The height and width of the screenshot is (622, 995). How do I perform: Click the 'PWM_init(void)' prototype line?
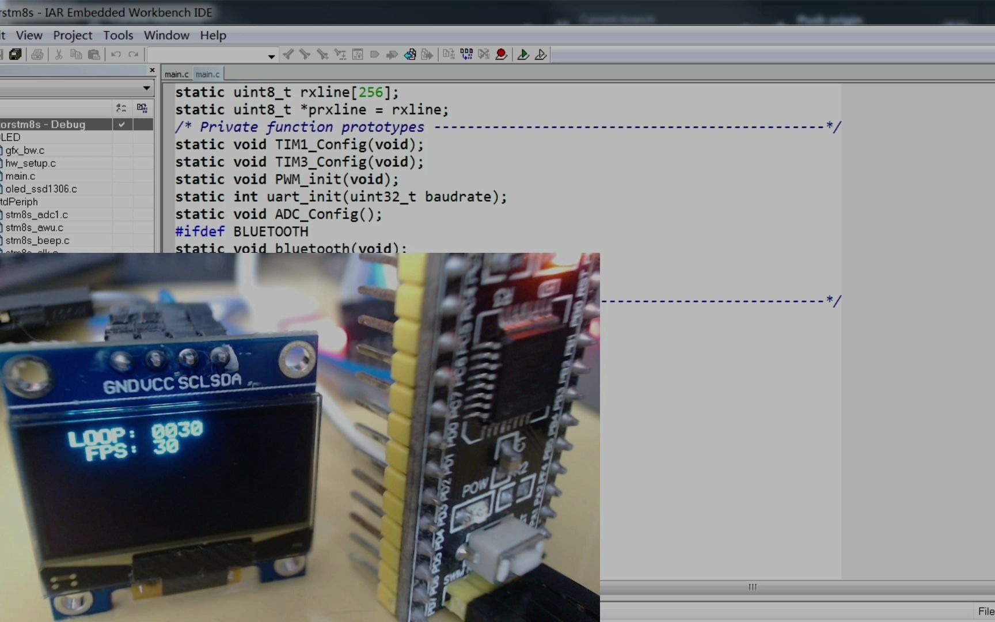287,179
